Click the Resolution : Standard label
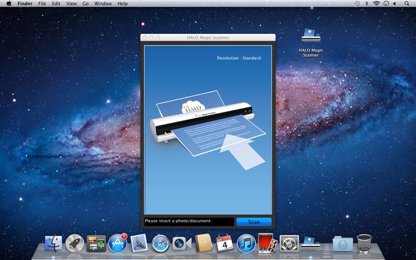Viewport: 416px width, 260px height. (239, 58)
